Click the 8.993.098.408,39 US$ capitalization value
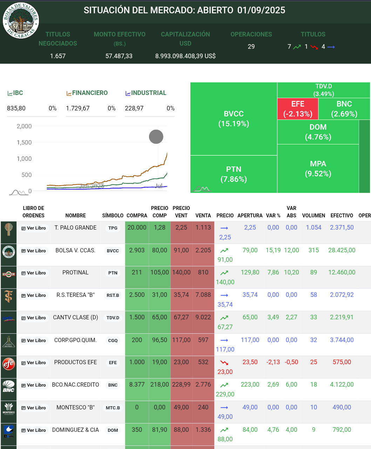 [185, 56]
